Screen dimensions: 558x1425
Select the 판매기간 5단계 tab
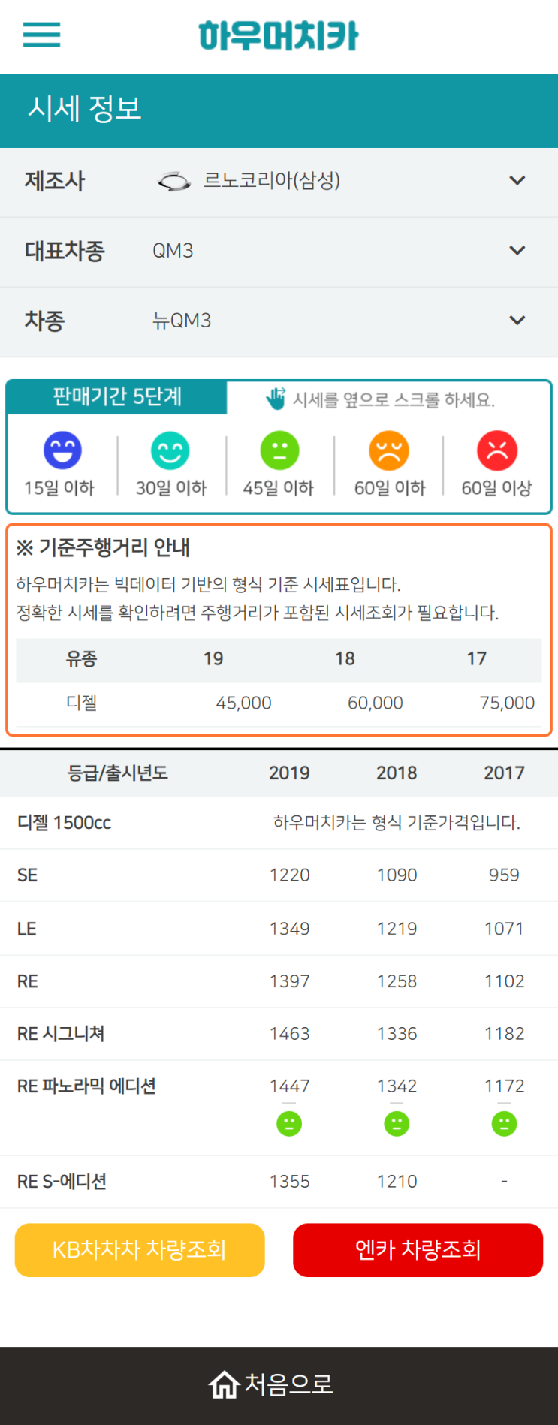pos(117,397)
